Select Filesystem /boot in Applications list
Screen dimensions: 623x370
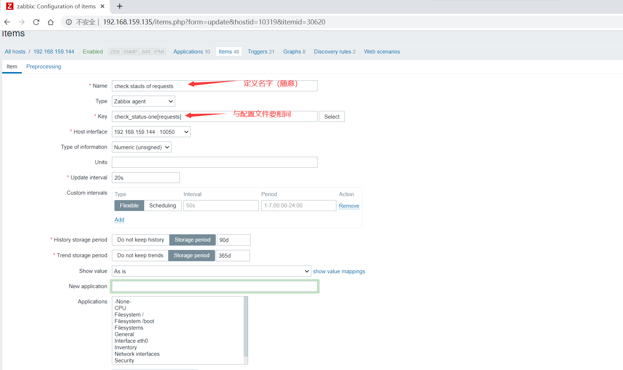178,321
